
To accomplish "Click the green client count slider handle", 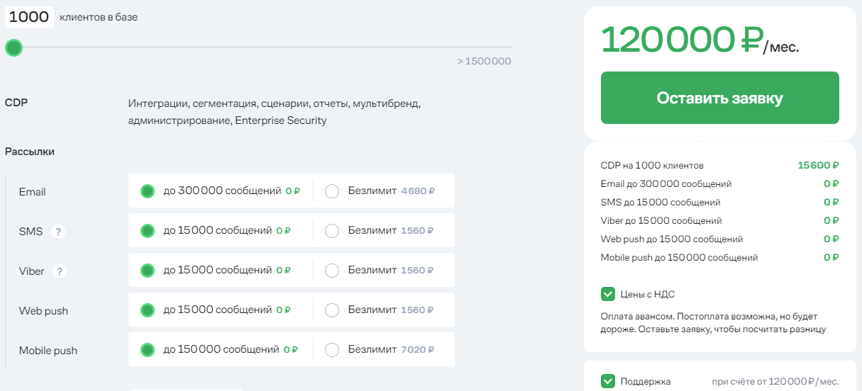I will [13, 48].
